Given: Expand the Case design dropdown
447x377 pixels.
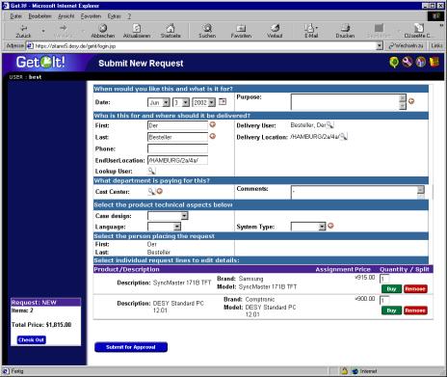Looking at the screenshot, I should coord(168,216).
